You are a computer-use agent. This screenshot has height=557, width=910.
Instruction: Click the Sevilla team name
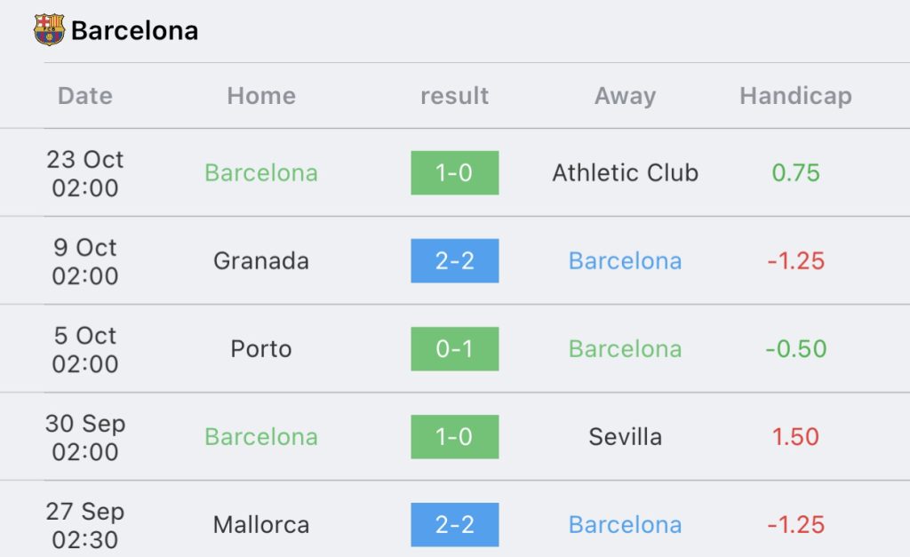(x=625, y=437)
